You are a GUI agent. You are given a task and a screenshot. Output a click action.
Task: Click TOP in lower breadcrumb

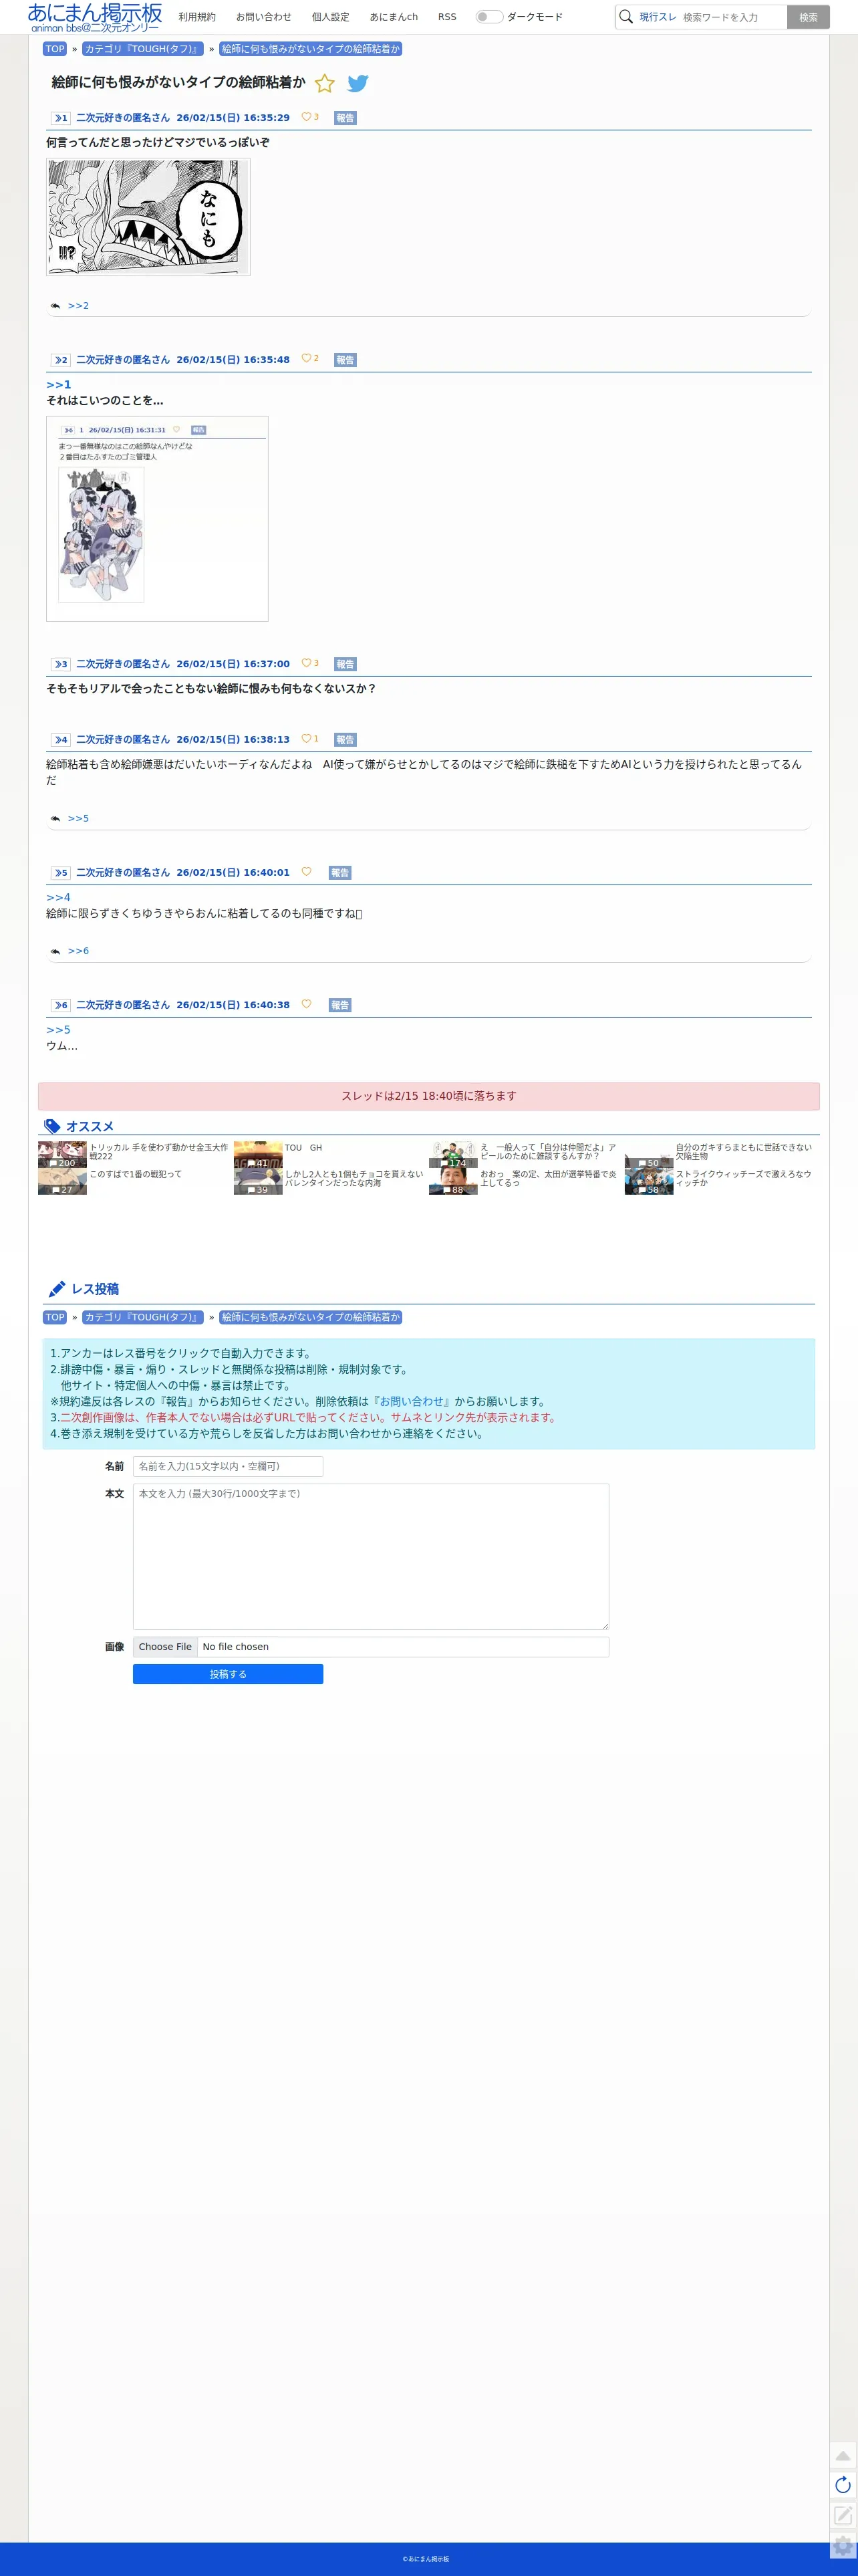coord(55,1318)
